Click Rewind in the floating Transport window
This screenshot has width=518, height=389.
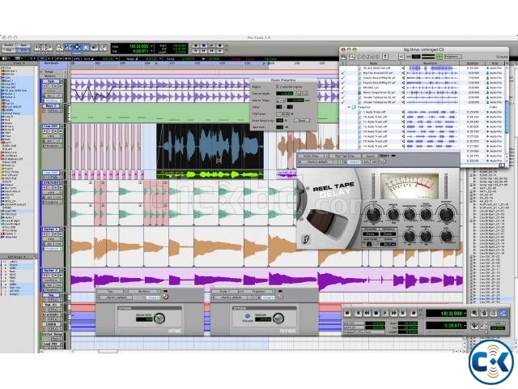coord(367,313)
